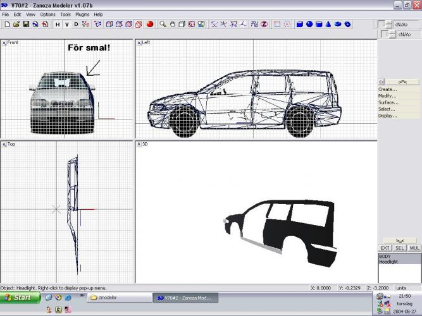Image resolution: width=422 pixels, height=316 pixels.
Task: Click the Windows Start button
Action: (x=18, y=297)
